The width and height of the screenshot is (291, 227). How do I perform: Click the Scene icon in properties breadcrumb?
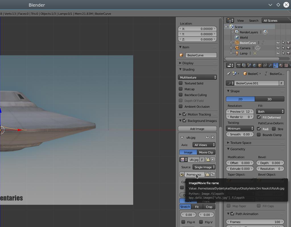tap(235, 74)
